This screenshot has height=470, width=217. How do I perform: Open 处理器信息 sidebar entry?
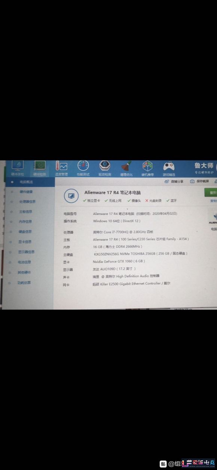tap(27, 201)
